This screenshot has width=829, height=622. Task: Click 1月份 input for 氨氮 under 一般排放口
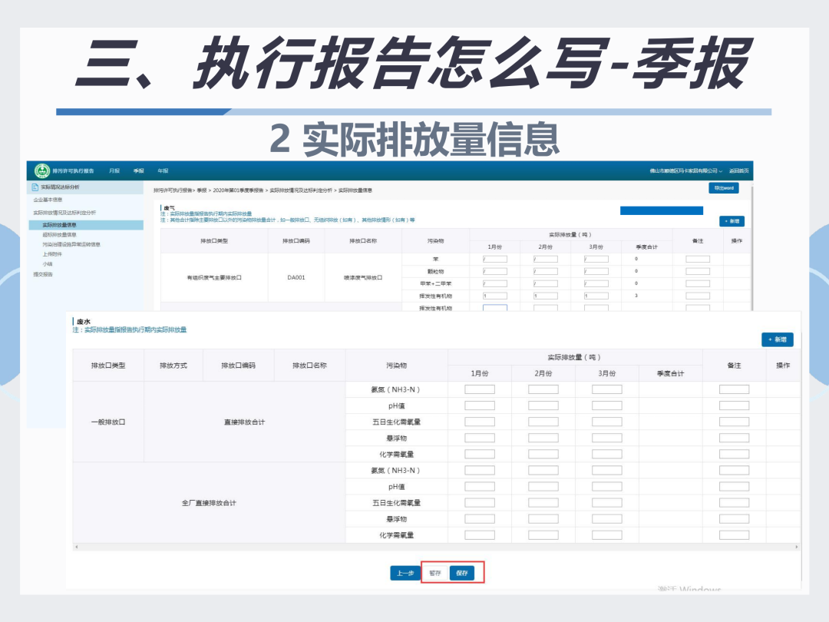click(480, 389)
